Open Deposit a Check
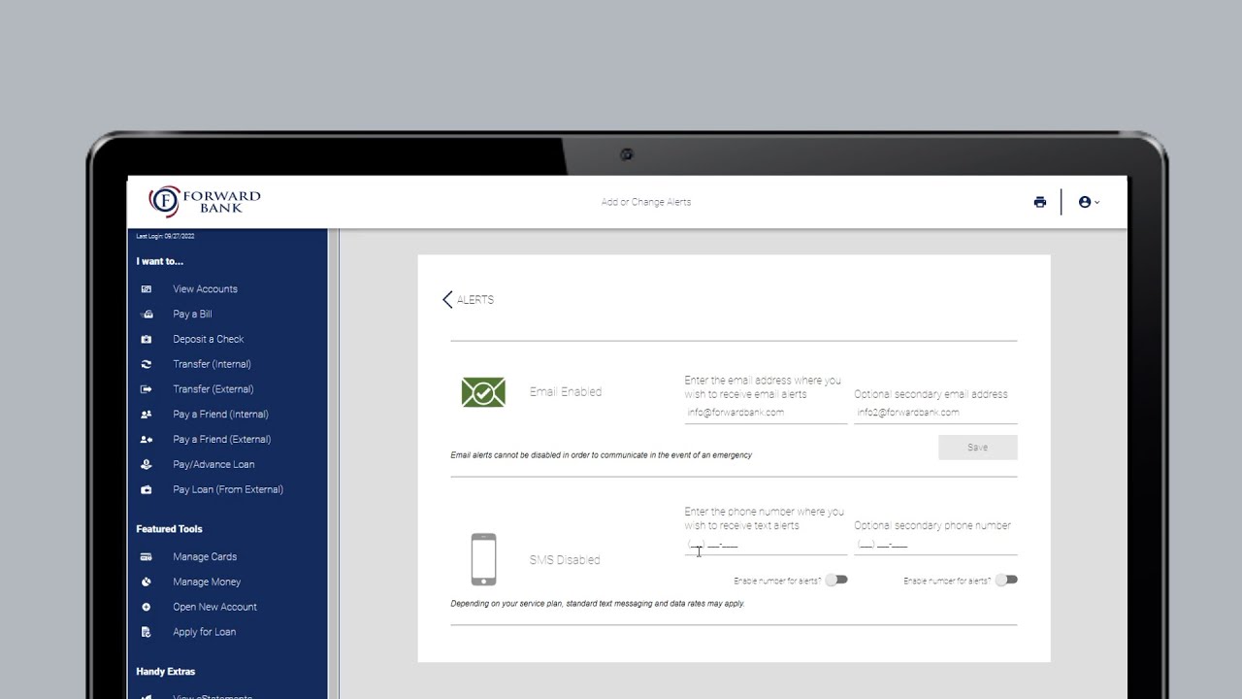The height and width of the screenshot is (699, 1242). [209, 340]
